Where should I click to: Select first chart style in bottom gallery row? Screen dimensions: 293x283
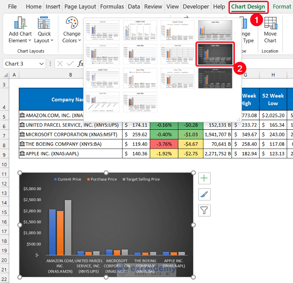(x=103, y=102)
